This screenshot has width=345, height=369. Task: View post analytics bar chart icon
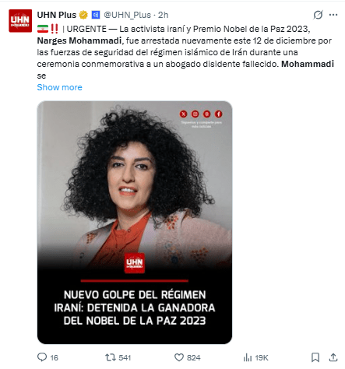(248, 357)
